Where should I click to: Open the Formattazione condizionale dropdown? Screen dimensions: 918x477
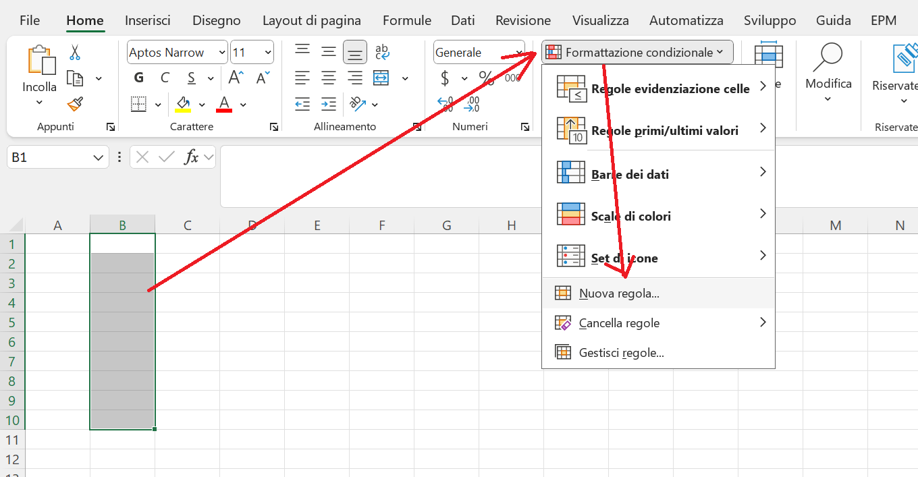pos(637,52)
